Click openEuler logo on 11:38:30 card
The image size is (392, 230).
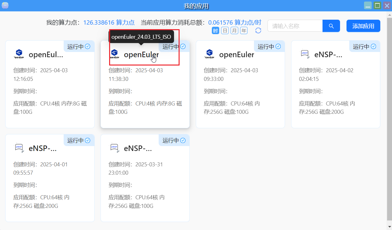coord(114,54)
